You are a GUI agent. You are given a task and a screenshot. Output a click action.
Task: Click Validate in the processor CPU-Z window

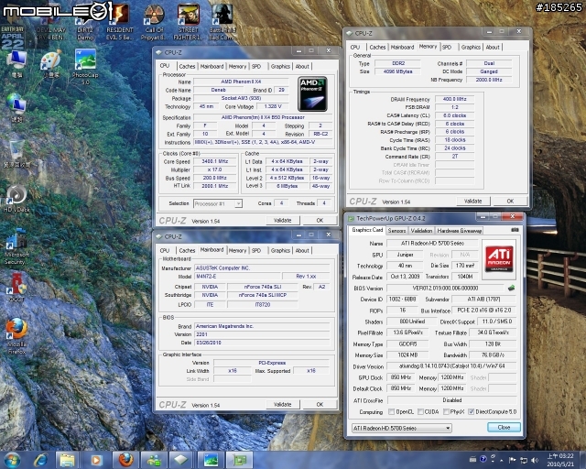(x=283, y=220)
